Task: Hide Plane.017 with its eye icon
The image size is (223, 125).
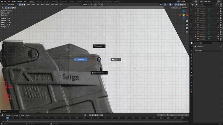Action: pos(218,39)
